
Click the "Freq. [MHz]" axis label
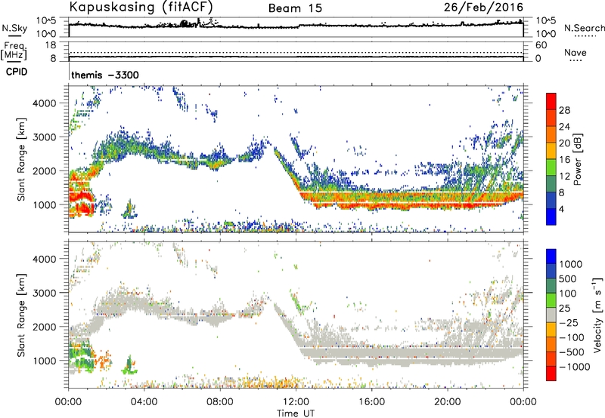click(14, 51)
